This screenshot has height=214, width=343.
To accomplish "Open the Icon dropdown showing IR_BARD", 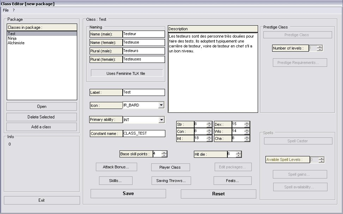I will (161, 105).
